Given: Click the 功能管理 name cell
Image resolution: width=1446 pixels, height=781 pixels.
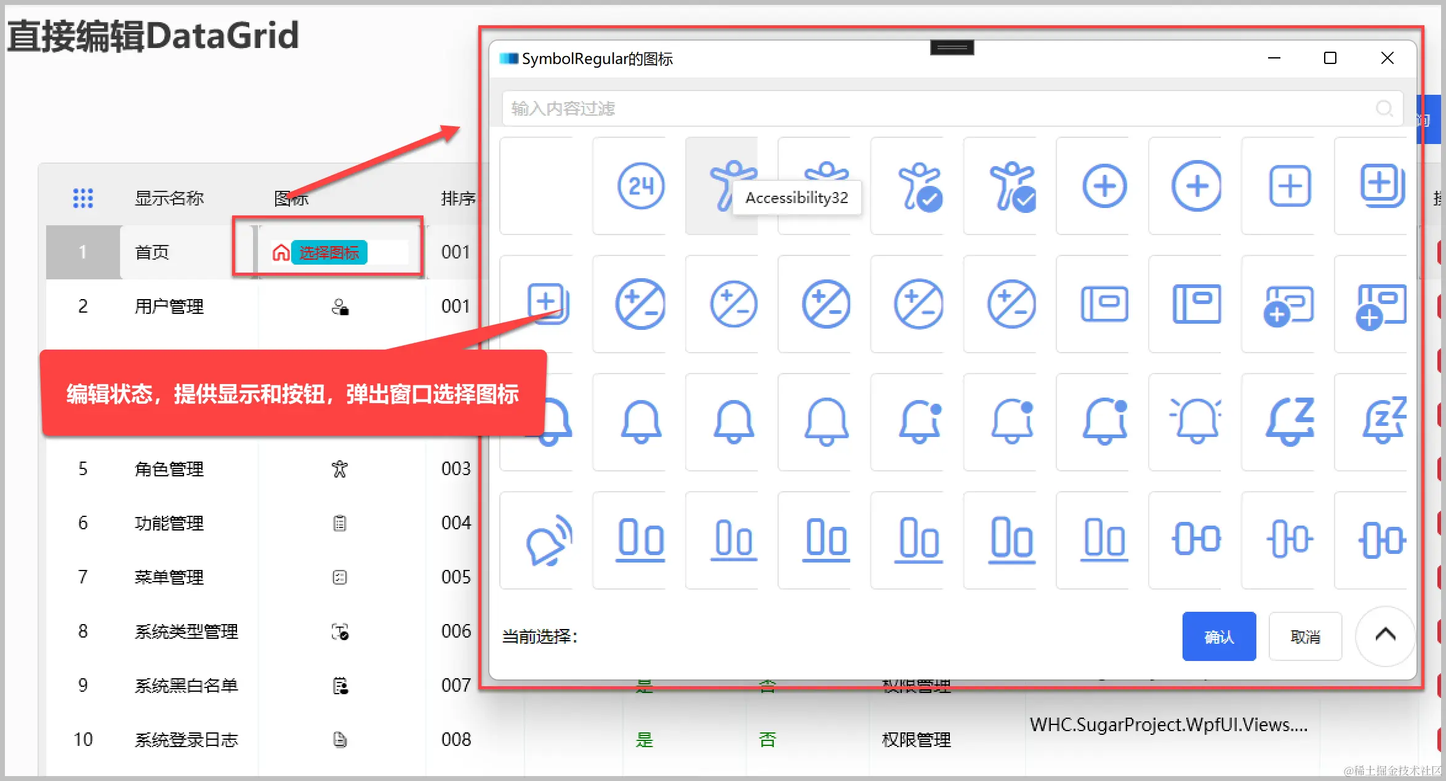Looking at the screenshot, I should (169, 523).
